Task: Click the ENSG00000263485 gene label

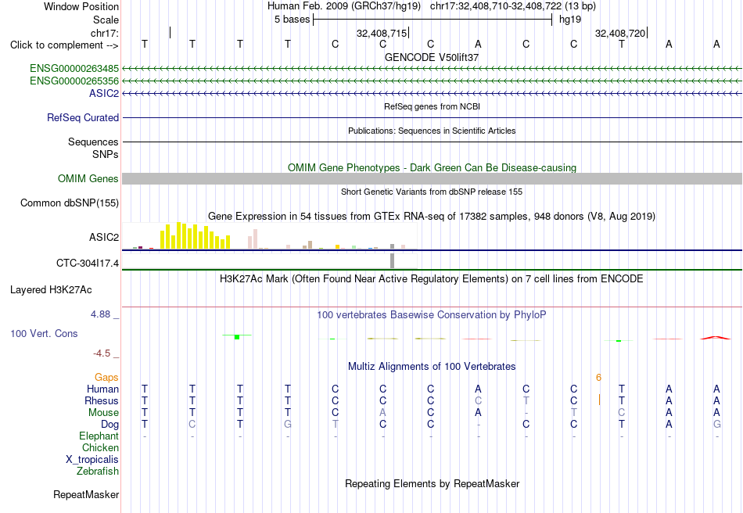Action: 74,68
